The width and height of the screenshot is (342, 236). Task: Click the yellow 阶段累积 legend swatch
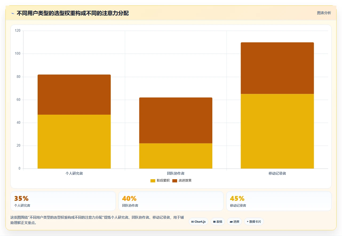[x=153, y=181]
